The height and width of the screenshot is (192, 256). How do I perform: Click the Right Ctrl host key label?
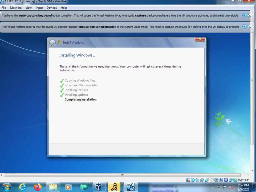click(243, 180)
